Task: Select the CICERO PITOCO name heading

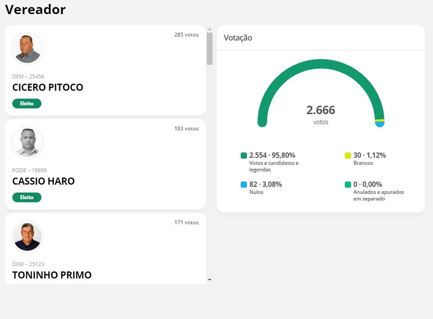Action: (48, 87)
